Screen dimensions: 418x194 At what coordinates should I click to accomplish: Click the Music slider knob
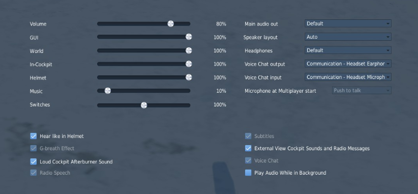click(x=108, y=91)
